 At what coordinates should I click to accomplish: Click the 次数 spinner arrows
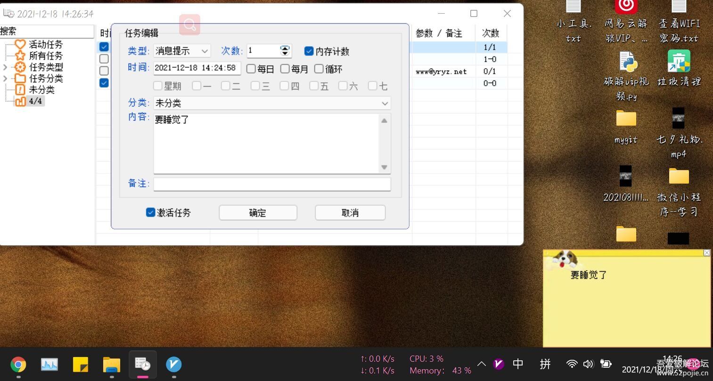click(285, 51)
